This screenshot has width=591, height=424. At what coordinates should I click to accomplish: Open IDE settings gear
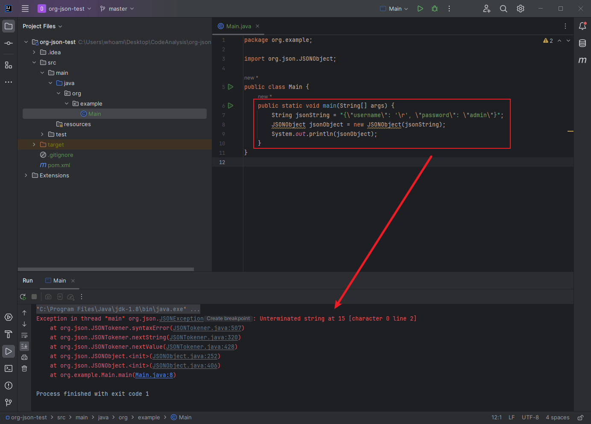(521, 9)
